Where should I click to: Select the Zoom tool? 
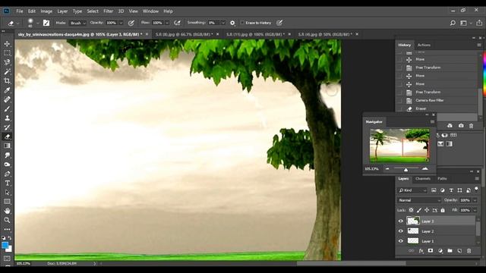pyautogui.click(x=7, y=220)
